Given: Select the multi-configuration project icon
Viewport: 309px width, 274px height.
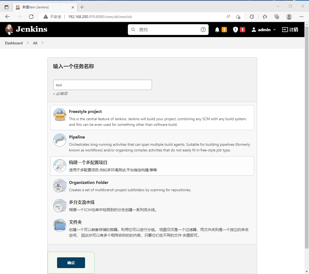Looking at the screenshot, I should pyautogui.click(x=60, y=166).
